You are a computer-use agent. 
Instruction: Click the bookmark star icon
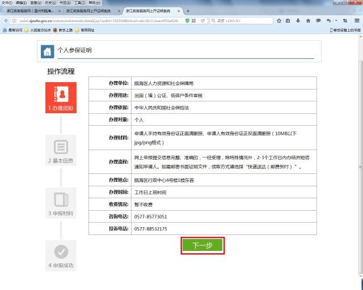(x=279, y=21)
